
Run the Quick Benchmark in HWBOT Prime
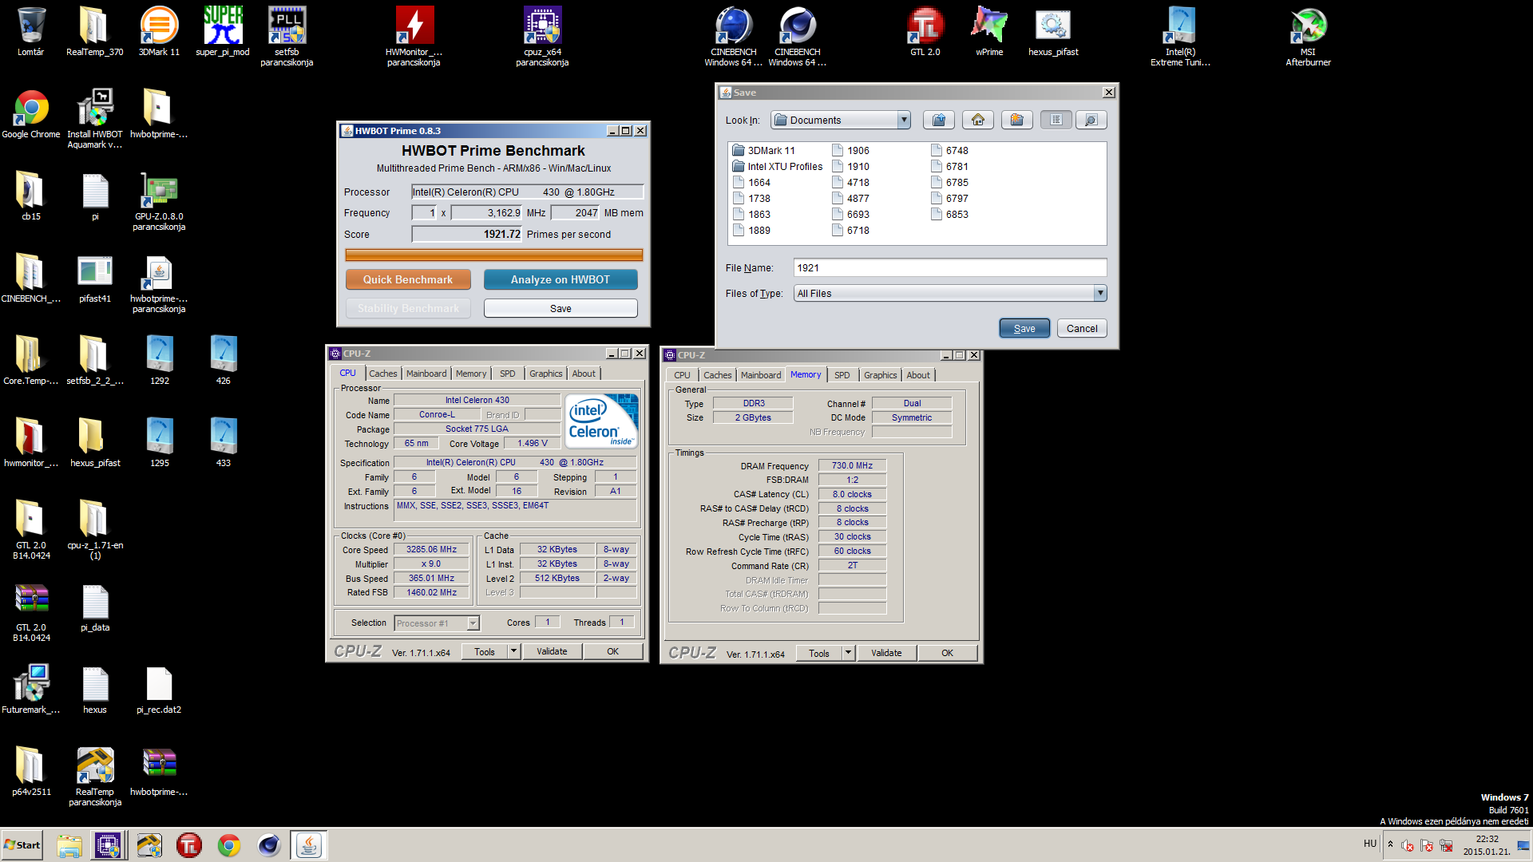point(408,279)
